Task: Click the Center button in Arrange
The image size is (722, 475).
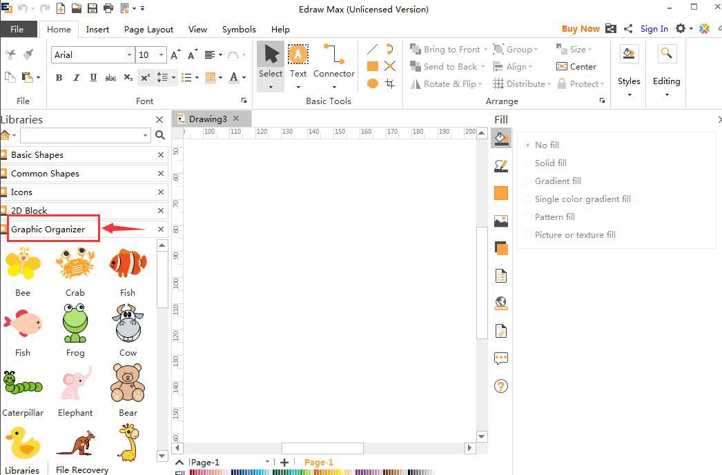Action: click(576, 67)
